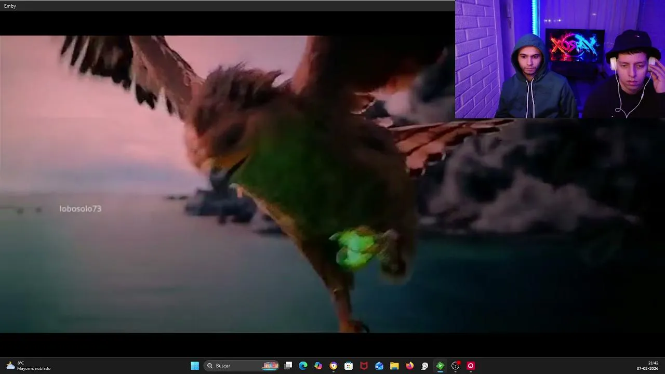Open OBS Studio from the taskbar
Viewport: 665px width, 374px height.
[456, 366]
